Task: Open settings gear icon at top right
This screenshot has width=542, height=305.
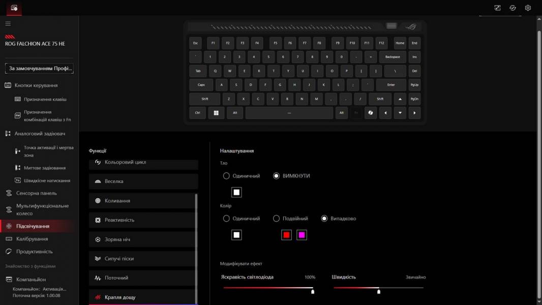Action: (x=528, y=8)
